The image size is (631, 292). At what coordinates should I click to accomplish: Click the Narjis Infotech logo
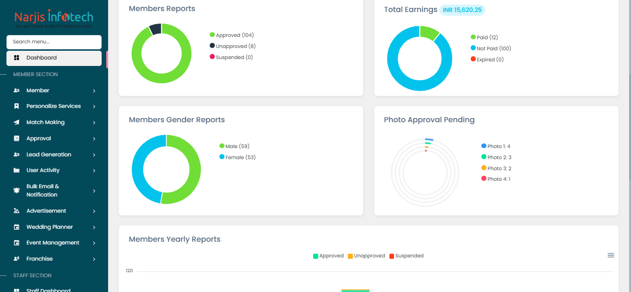pos(54,19)
